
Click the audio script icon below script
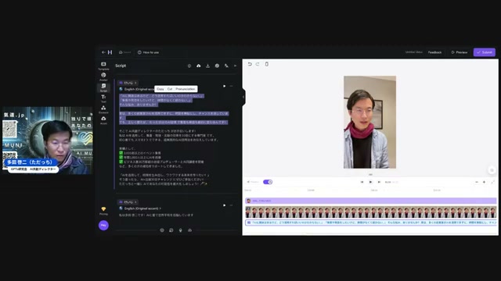point(171,230)
